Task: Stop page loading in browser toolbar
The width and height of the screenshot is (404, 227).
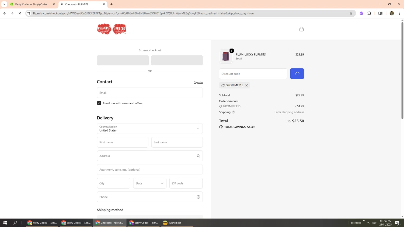Action: pos(20,13)
